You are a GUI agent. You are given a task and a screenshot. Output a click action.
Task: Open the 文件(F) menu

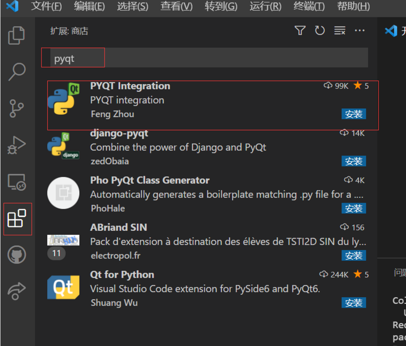click(46, 6)
